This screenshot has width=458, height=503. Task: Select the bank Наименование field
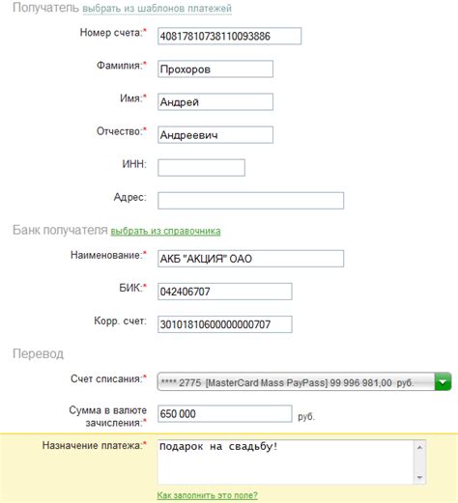pyautogui.click(x=250, y=259)
